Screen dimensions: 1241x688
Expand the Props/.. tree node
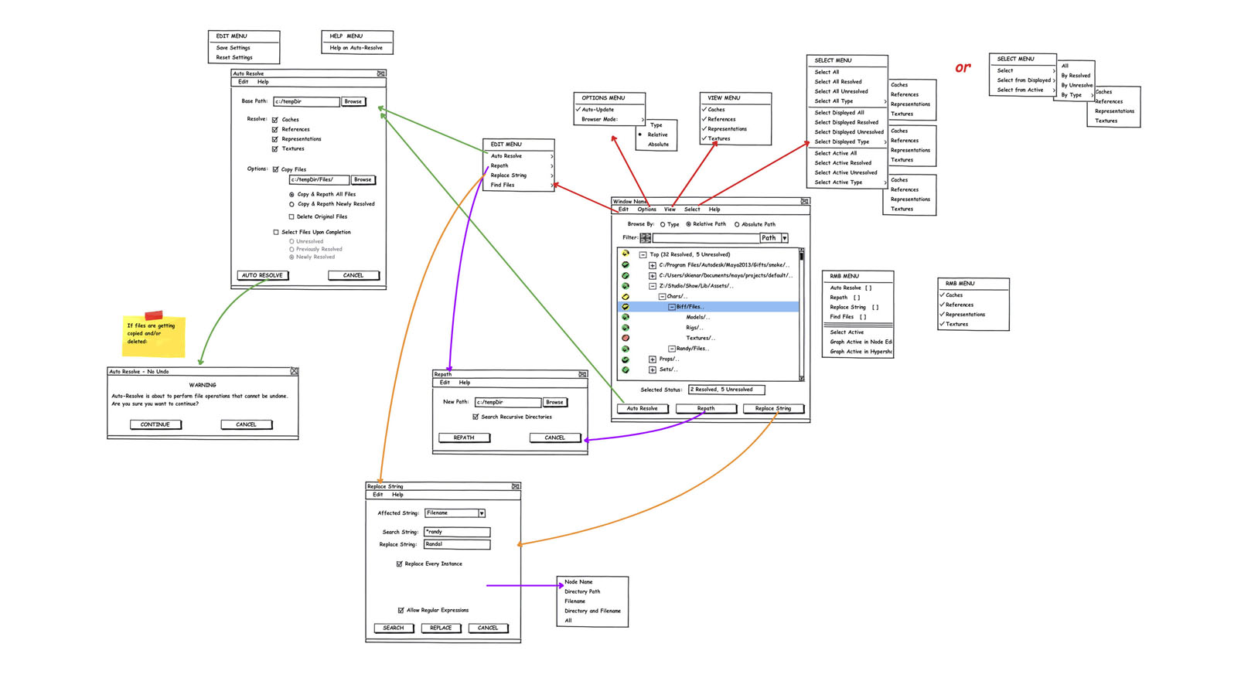[653, 359]
